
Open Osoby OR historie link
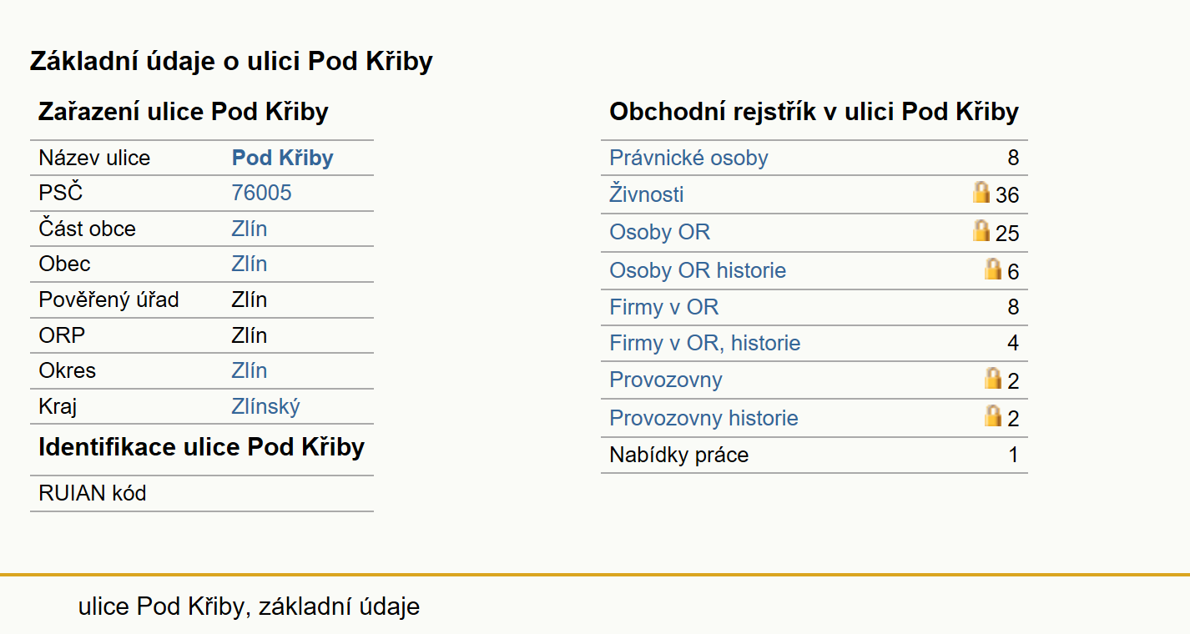pos(698,270)
